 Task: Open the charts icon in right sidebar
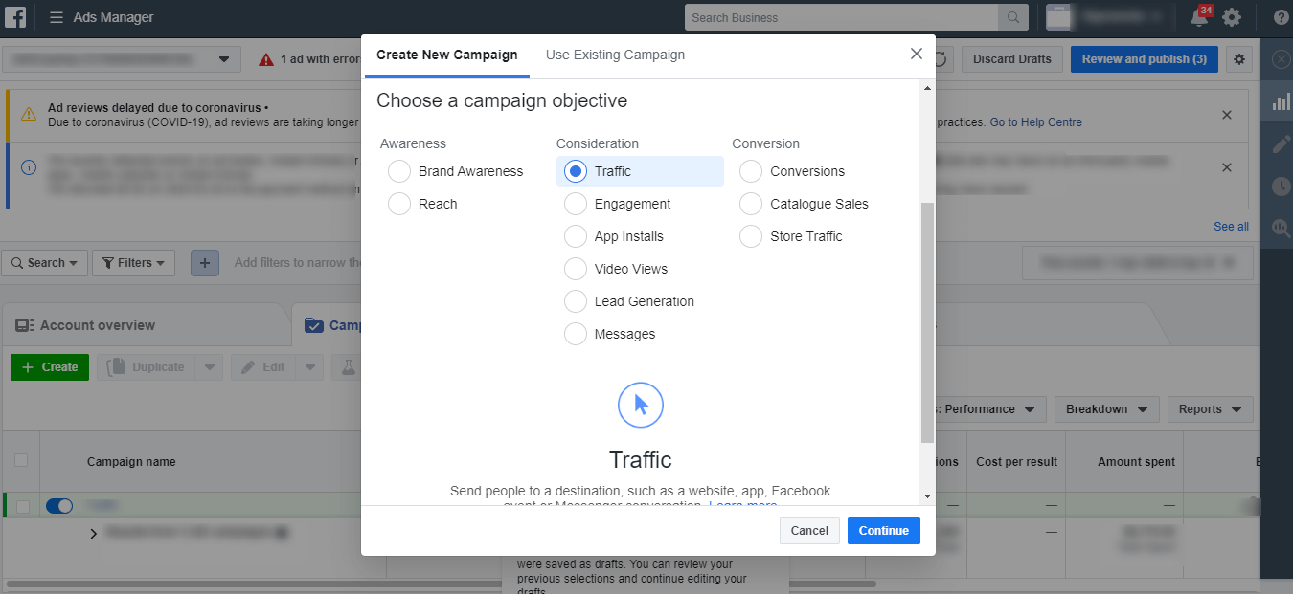[x=1281, y=101]
